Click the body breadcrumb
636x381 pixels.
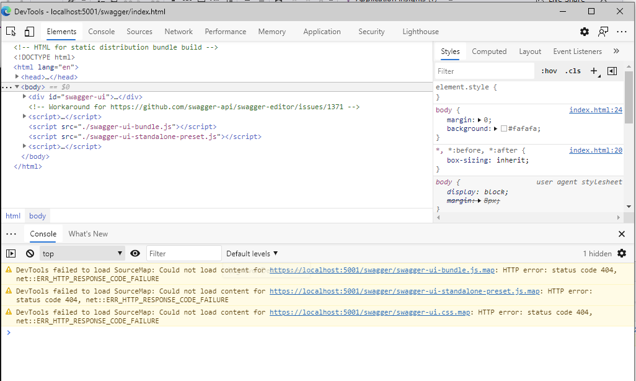(37, 216)
